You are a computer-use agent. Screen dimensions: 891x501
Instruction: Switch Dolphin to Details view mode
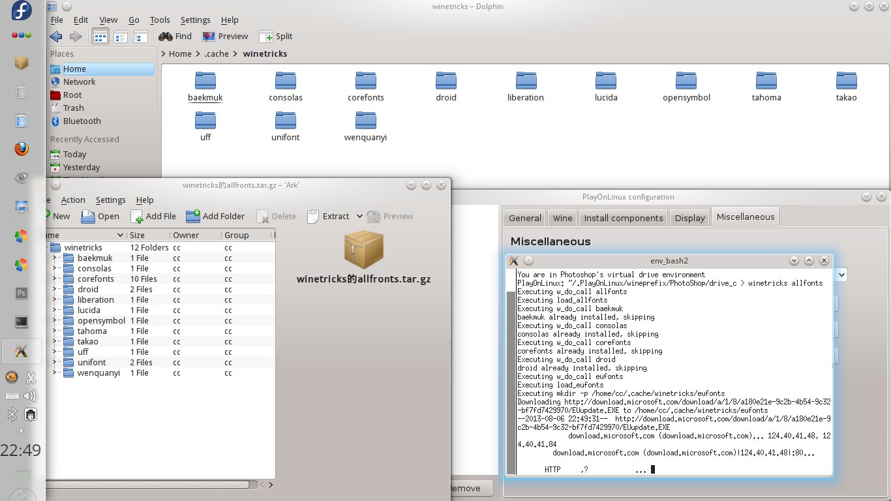click(x=120, y=37)
